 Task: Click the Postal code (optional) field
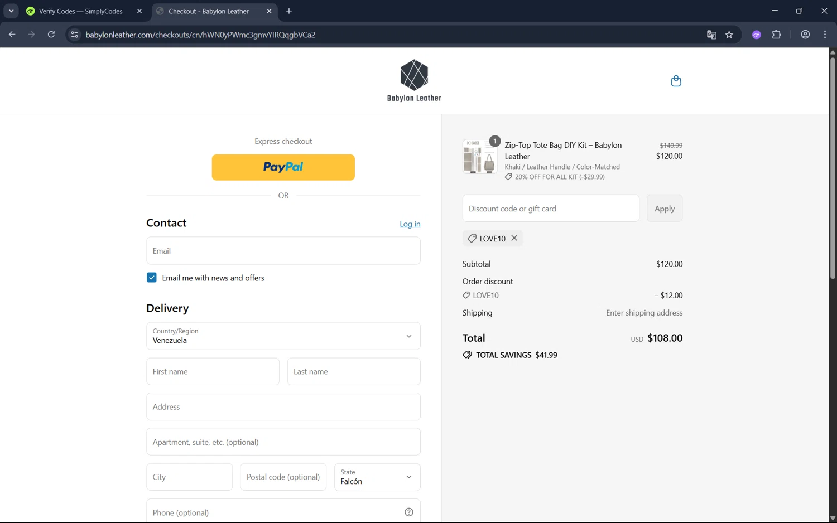pos(283,477)
